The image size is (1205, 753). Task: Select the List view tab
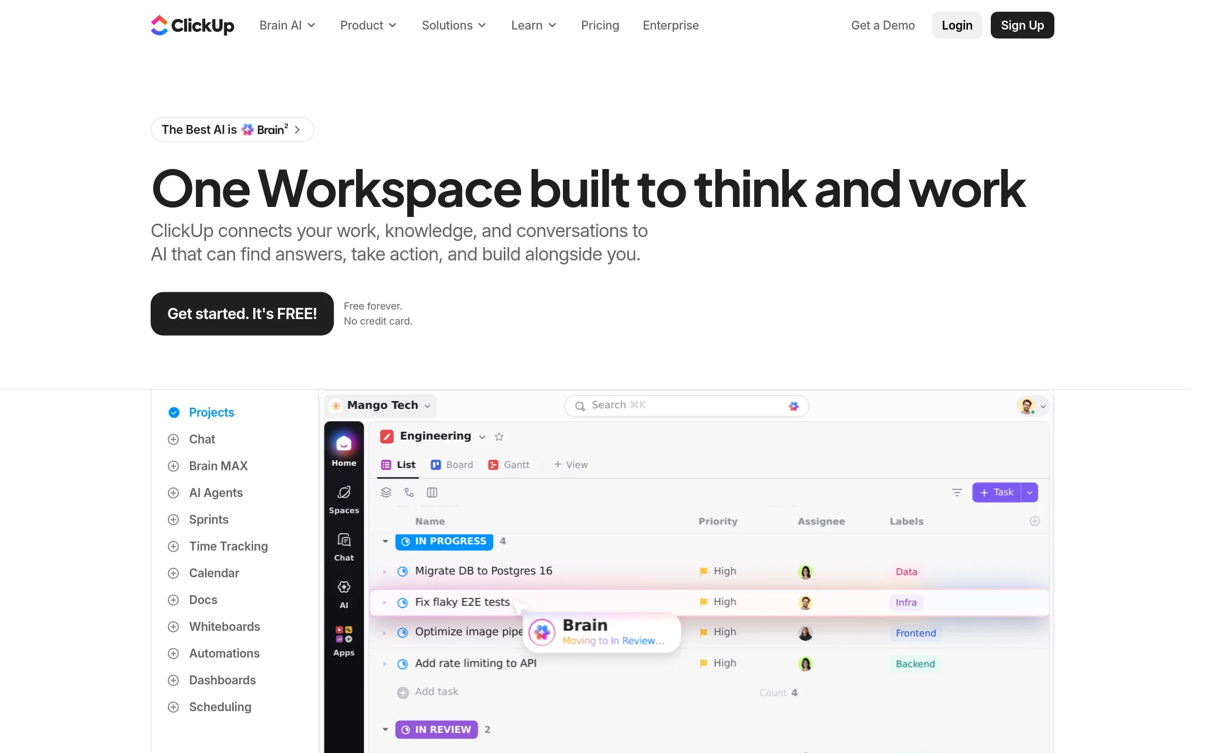(398, 465)
